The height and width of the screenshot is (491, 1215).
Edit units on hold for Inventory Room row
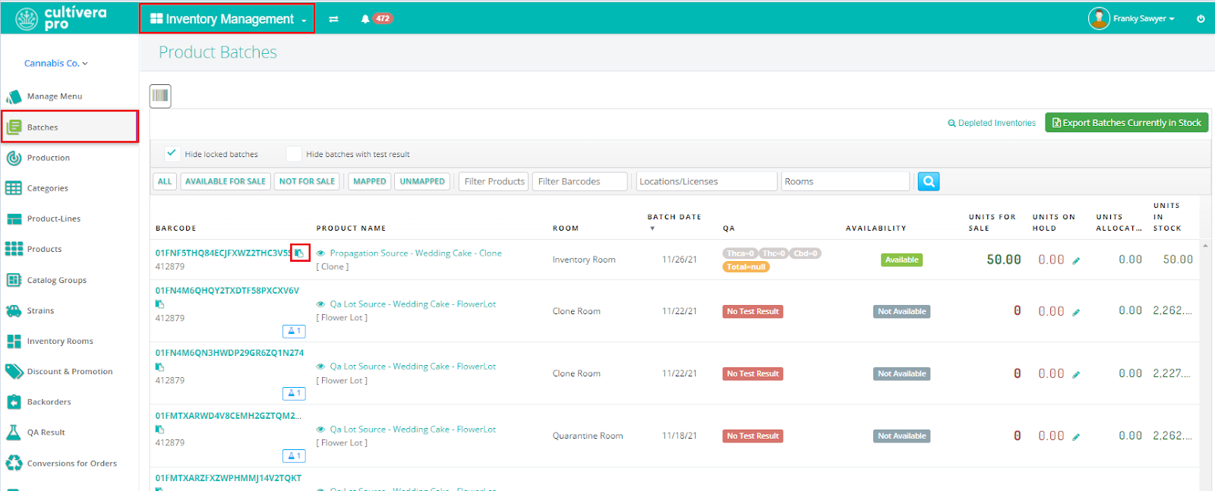pyautogui.click(x=1076, y=261)
